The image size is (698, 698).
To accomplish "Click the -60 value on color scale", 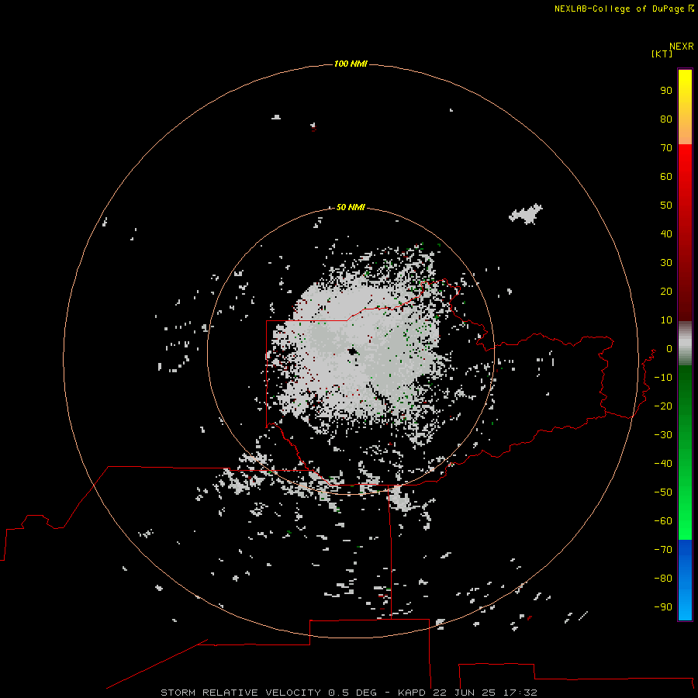I will [x=663, y=521].
